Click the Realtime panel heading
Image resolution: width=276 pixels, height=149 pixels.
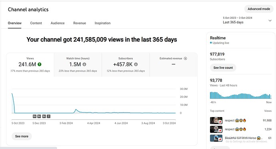coord(218,38)
